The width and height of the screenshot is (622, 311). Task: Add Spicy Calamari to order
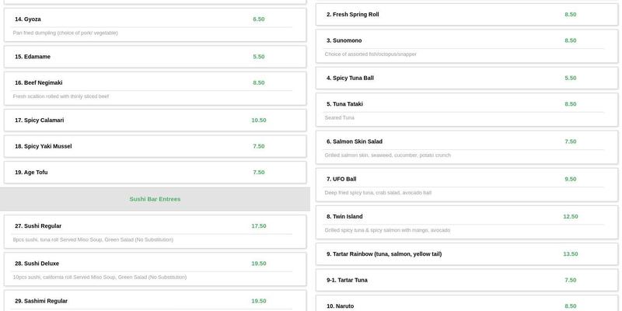coord(154,121)
